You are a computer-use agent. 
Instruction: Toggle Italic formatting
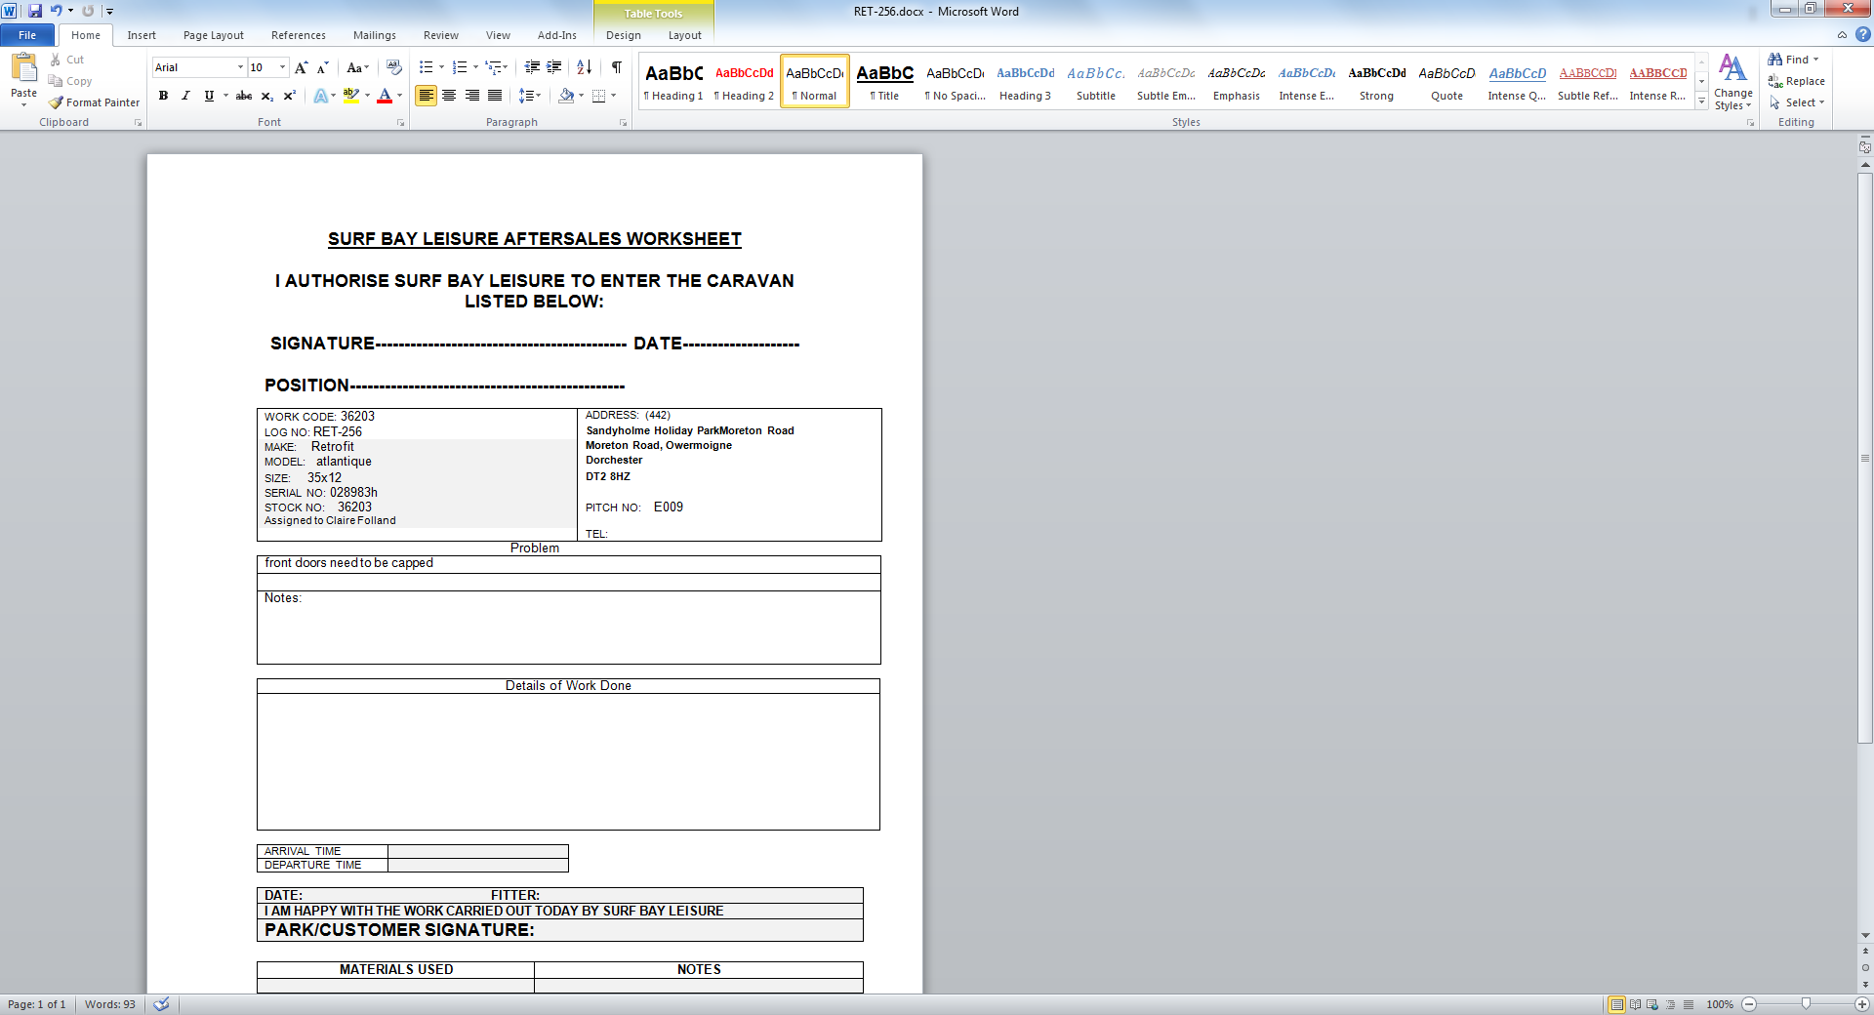[x=185, y=96]
